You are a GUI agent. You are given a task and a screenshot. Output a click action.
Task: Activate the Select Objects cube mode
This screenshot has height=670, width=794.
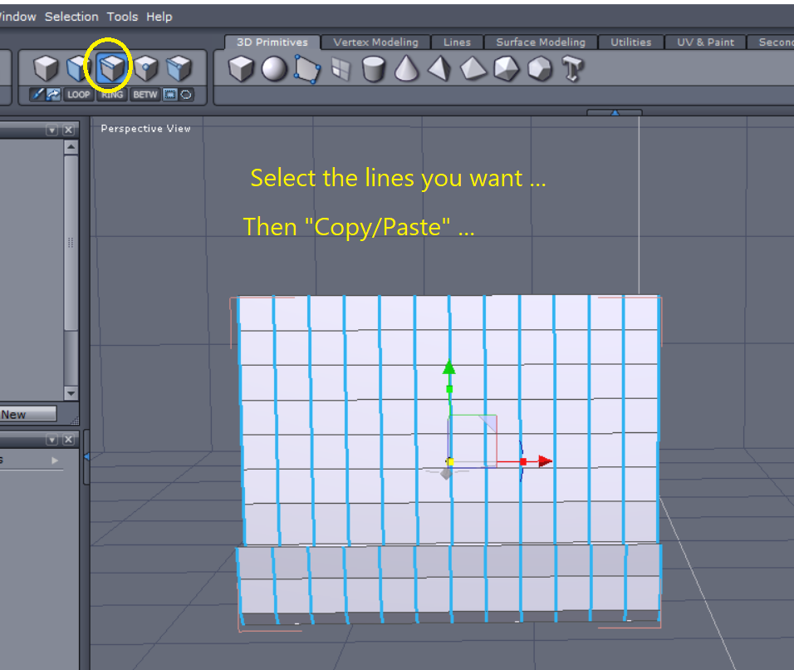click(x=46, y=68)
